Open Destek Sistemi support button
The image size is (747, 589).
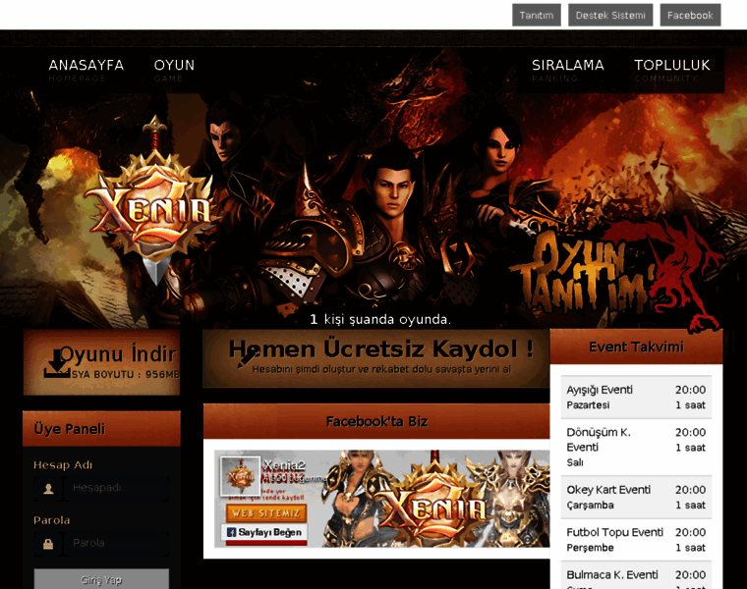pyautogui.click(x=610, y=16)
